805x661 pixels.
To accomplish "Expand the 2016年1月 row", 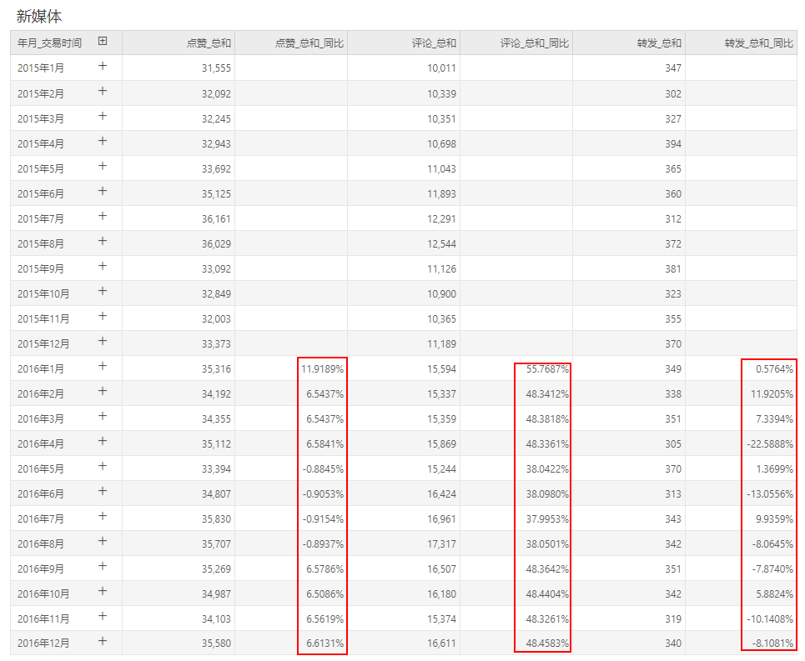I will tap(103, 366).
